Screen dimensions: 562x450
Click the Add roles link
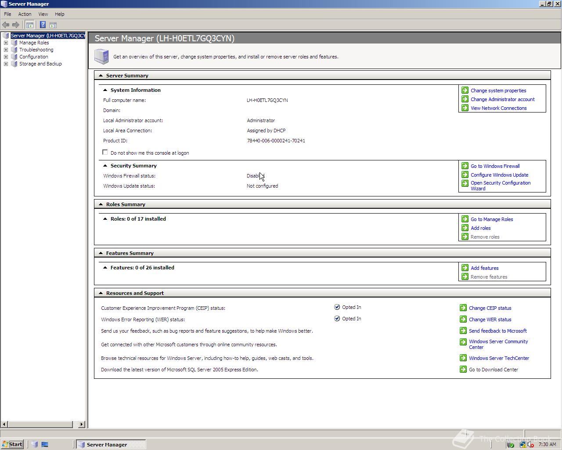tap(481, 228)
